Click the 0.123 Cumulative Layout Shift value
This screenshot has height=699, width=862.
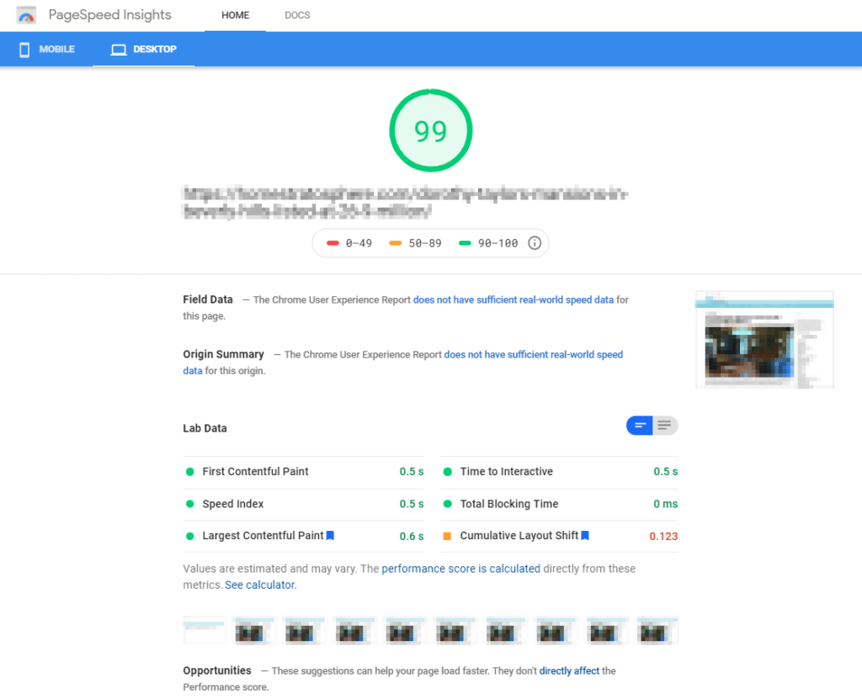(663, 537)
